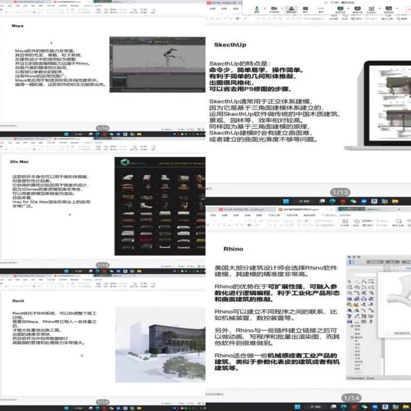Click the '3Ds Max' slide title

(19, 161)
